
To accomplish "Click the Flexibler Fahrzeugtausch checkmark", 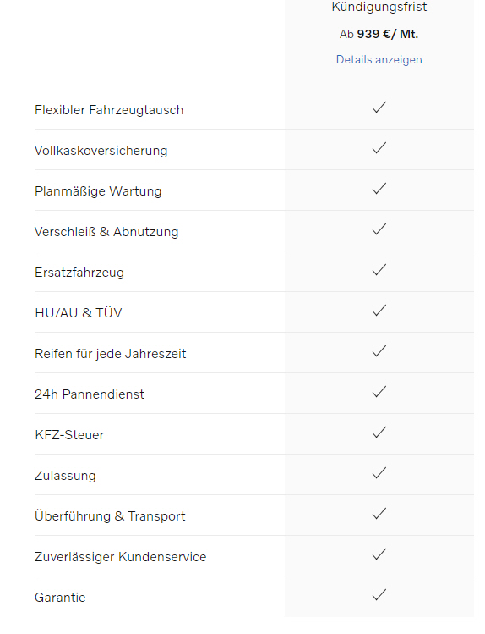I will (379, 108).
